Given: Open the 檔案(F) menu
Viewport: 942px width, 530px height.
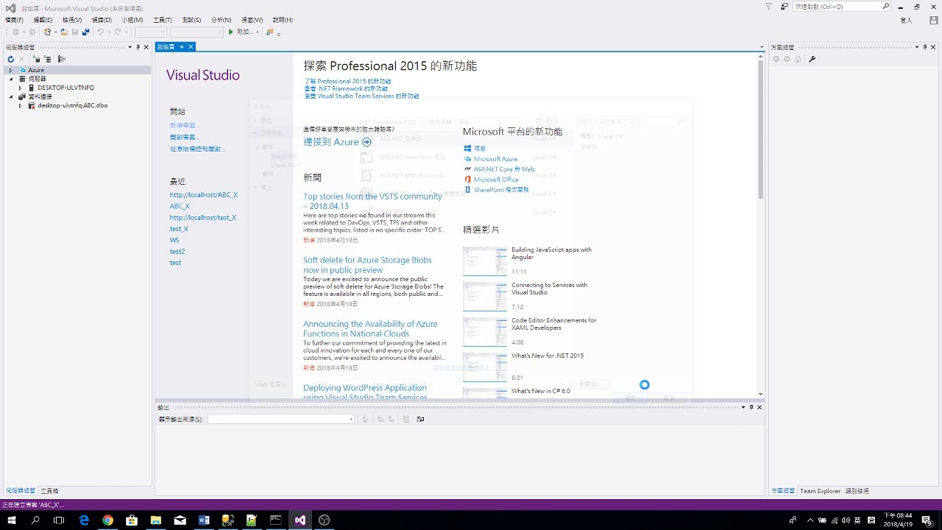Looking at the screenshot, I should tap(14, 20).
